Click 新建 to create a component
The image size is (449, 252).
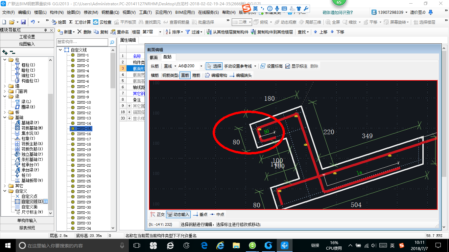click(x=66, y=32)
